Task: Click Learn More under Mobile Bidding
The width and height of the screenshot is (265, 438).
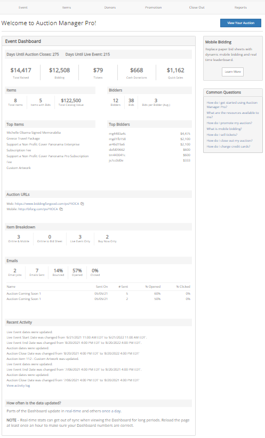Action: (232, 72)
